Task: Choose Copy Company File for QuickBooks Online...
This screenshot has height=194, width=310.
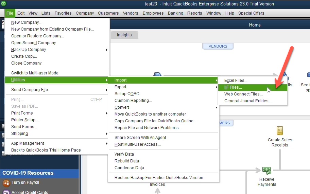Action: [x=163, y=121]
